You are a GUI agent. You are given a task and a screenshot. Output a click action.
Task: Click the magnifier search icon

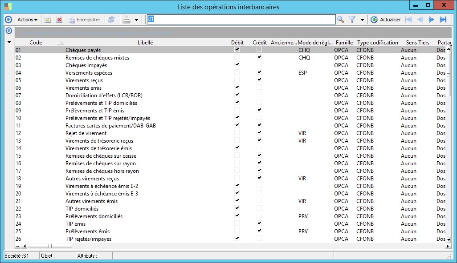[x=341, y=20]
